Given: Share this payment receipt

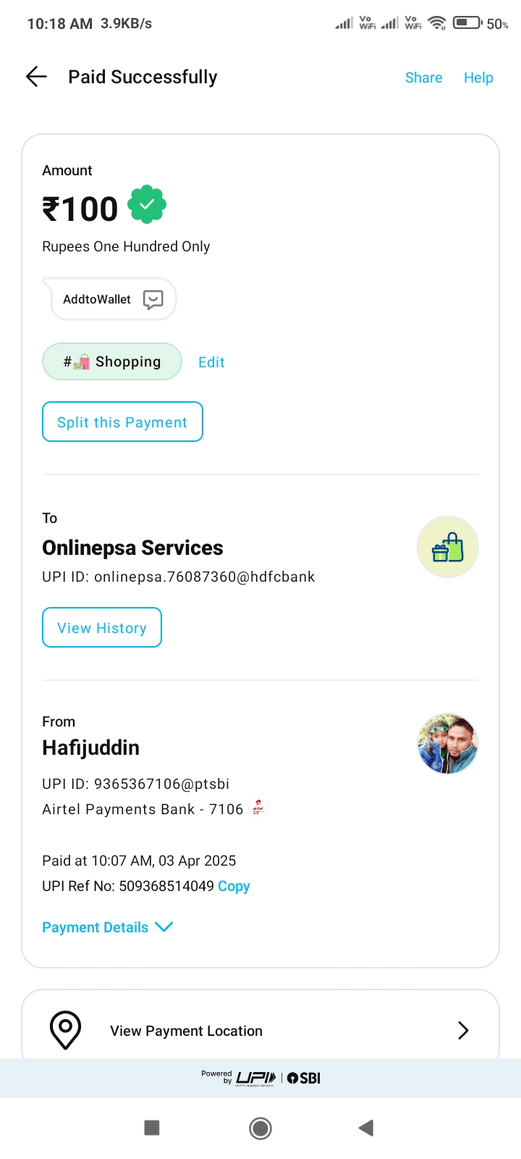Looking at the screenshot, I should click(x=423, y=78).
